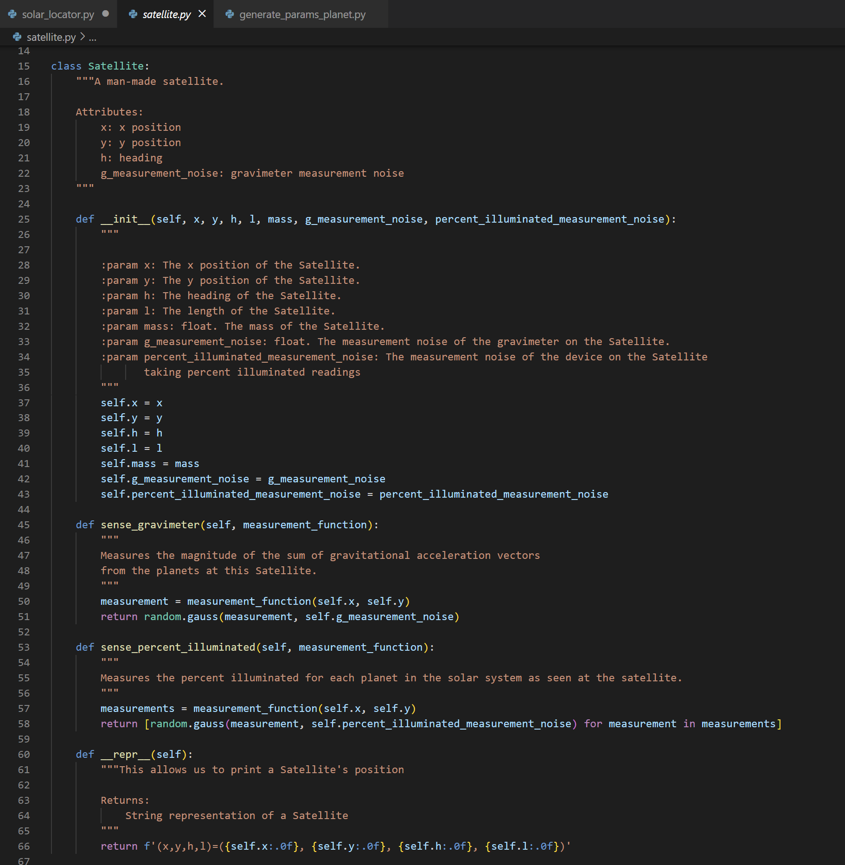845x865 pixels.
Task: Click line number 45 in the gutter
Action: tap(24, 525)
